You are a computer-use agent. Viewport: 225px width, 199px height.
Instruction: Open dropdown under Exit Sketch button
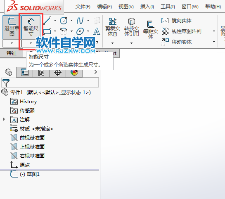[x=12, y=43]
